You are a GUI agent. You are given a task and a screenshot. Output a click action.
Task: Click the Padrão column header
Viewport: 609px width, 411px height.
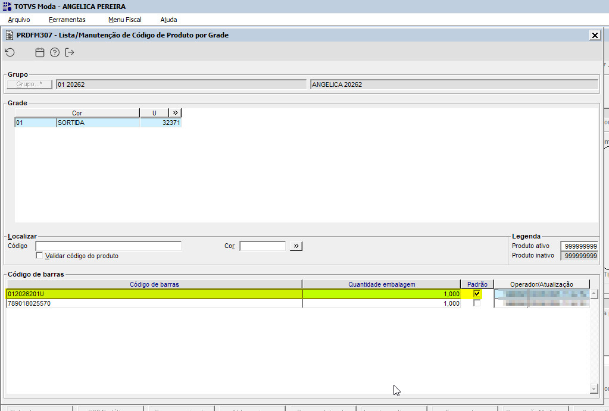[x=477, y=284]
